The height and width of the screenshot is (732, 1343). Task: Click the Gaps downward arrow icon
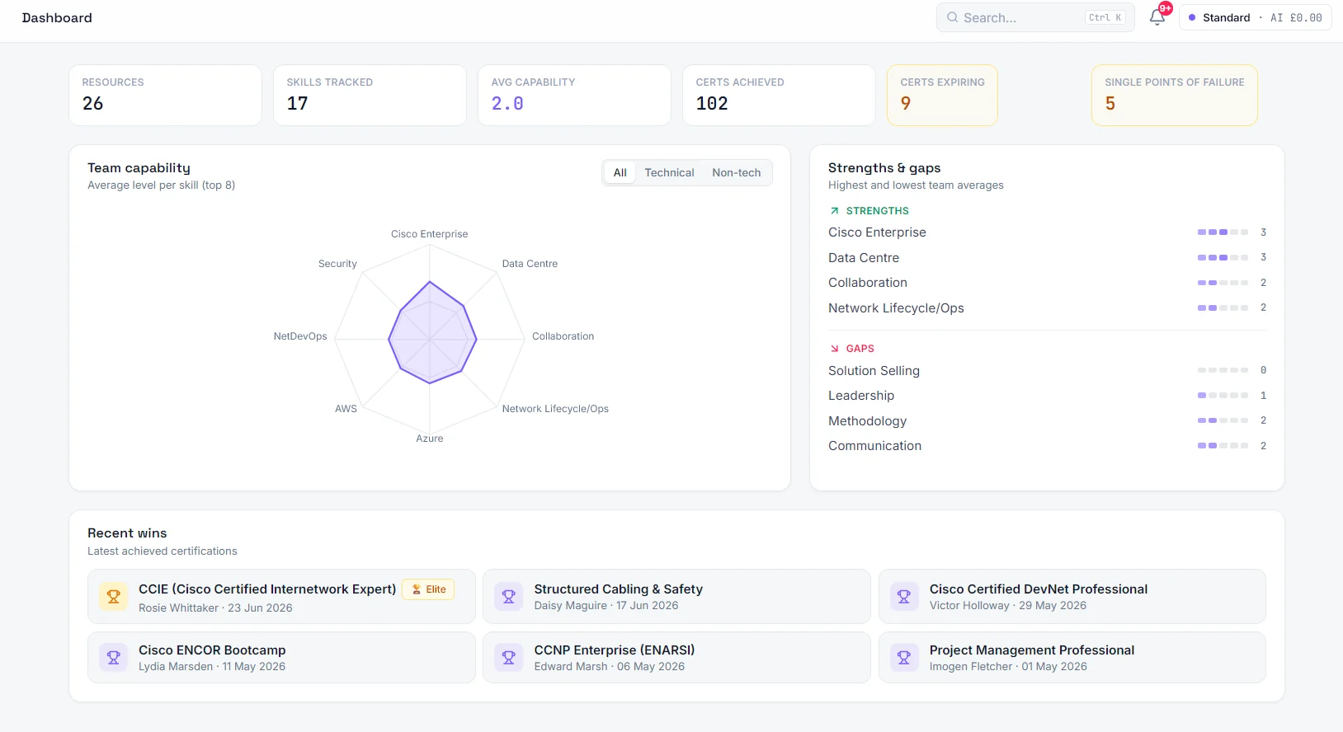point(834,349)
